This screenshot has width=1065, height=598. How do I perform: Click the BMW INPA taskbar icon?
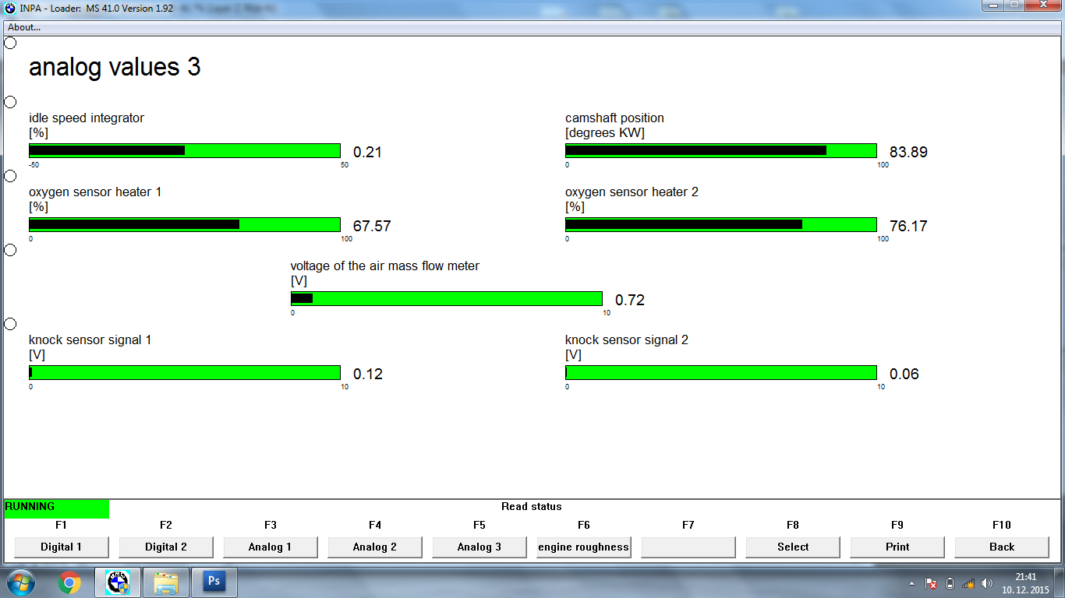click(118, 582)
